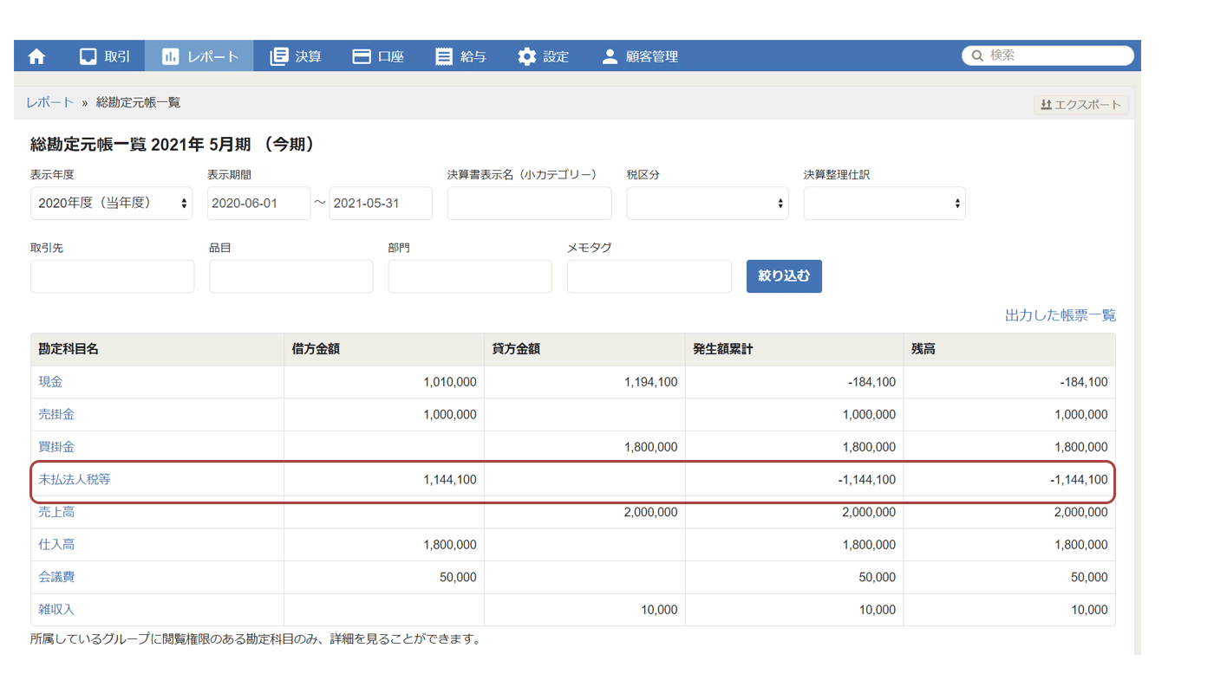Image resolution: width=1214 pixels, height=693 pixels.
Task: Click the エクスポート button
Action: pos(1081,105)
